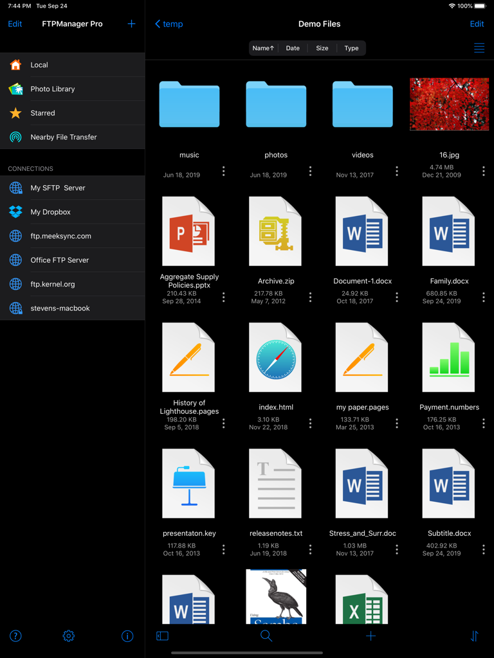The width and height of the screenshot is (494, 658).
Task: Tap Edit in Demo Files header
Action: [x=477, y=24]
